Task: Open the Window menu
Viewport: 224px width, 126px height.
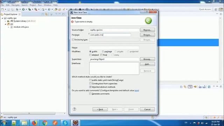Action: point(48,5)
